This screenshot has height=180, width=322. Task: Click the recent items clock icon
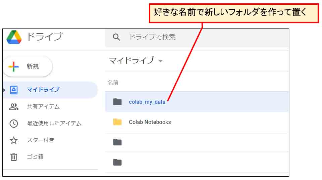[14, 124]
